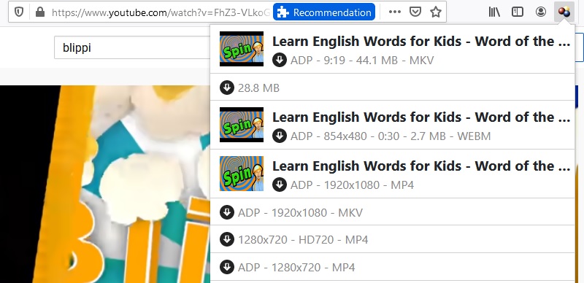Image resolution: width=584 pixels, height=283 pixels.
Task: Click the Blippi video player area
Action: (105, 185)
